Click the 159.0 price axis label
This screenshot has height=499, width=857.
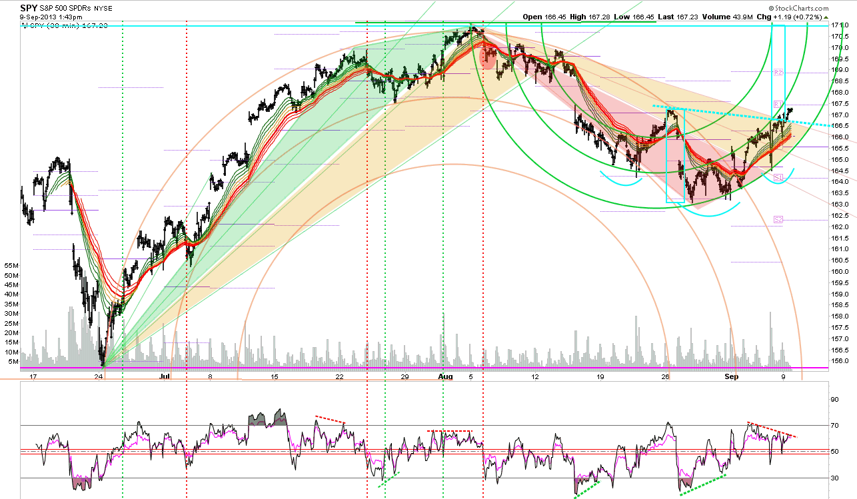pyautogui.click(x=839, y=294)
